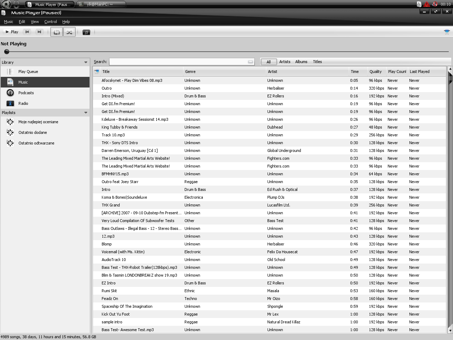
Task: Open the Music menu
Action: pos(8,22)
